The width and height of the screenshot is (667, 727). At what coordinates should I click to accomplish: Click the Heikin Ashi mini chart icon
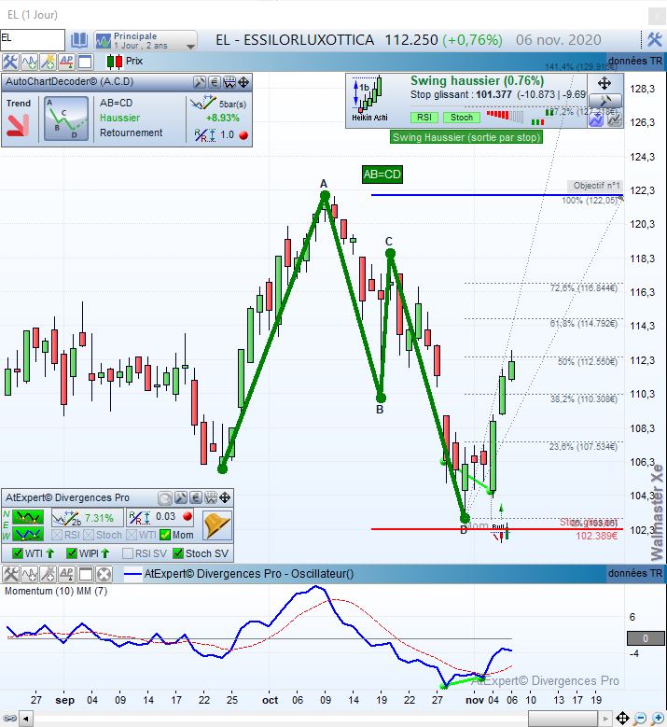(369, 99)
